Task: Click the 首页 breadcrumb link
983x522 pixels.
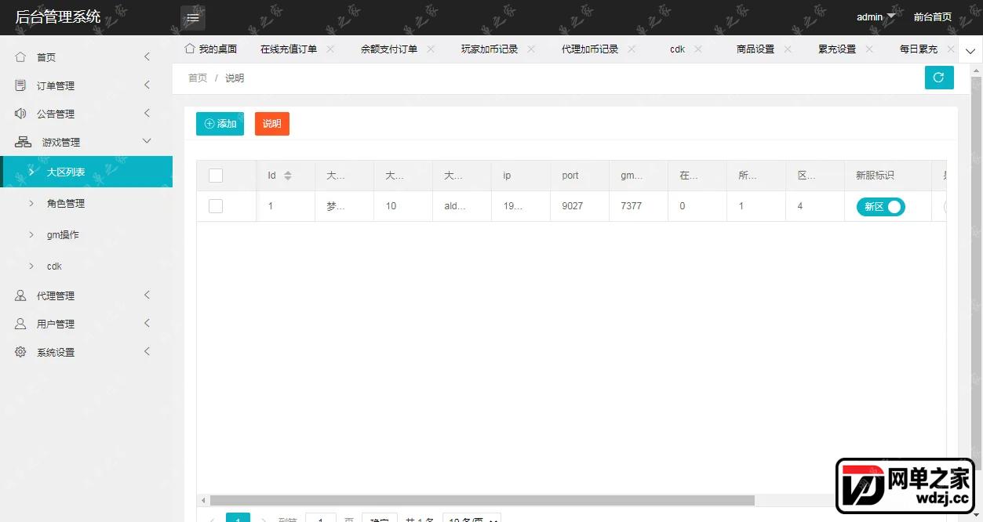Action: (198, 78)
